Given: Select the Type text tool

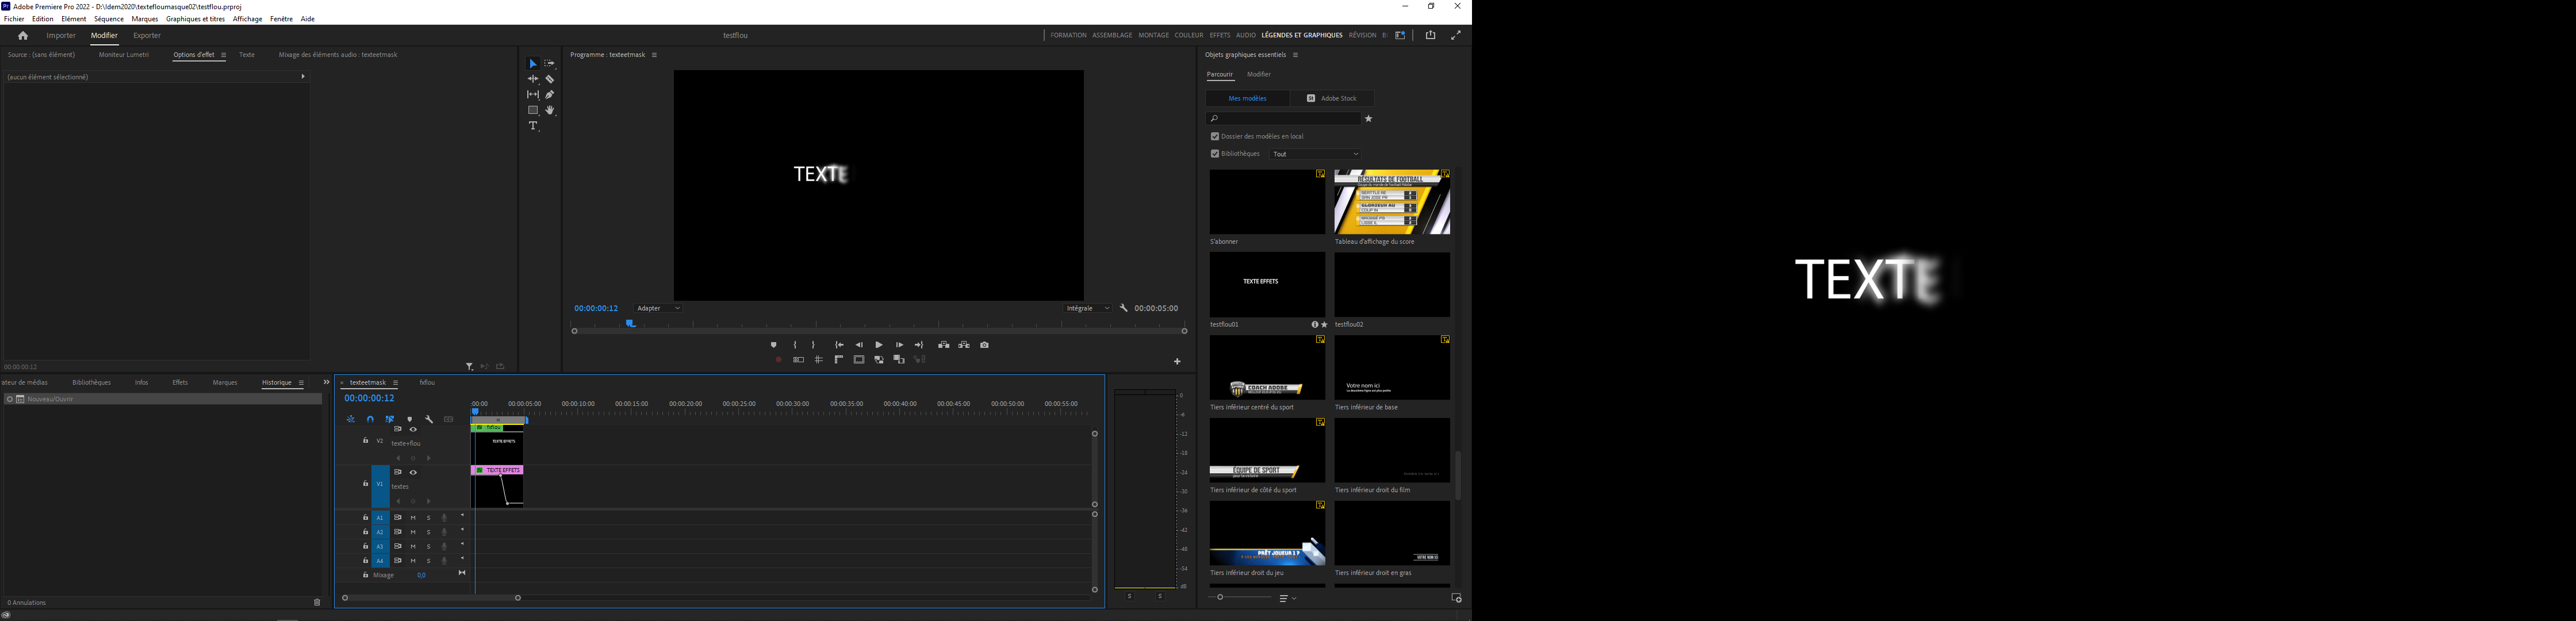Looking at the screenshot, I should pos(533,126).
